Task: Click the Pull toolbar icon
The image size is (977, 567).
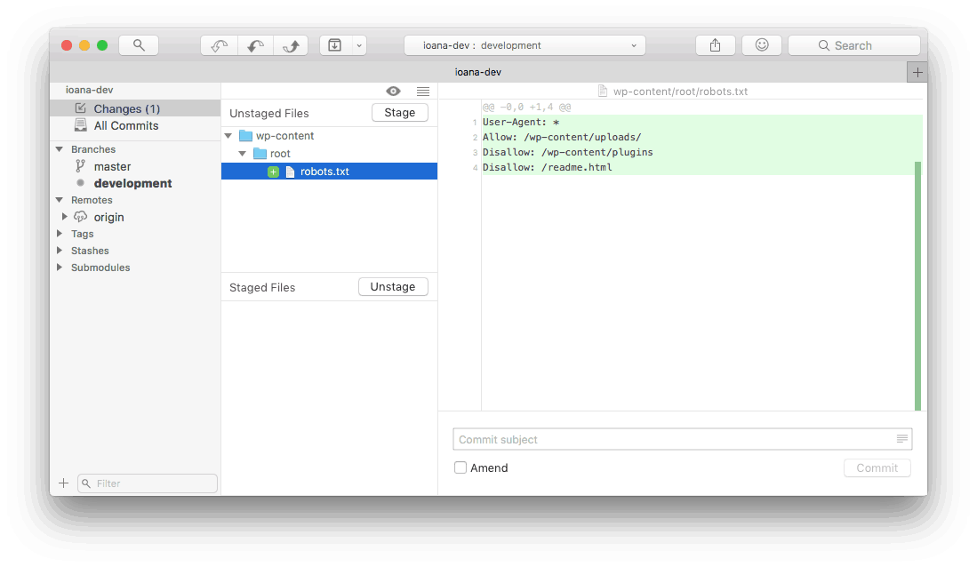Action: pyautogui.click(x=255, y=45)
